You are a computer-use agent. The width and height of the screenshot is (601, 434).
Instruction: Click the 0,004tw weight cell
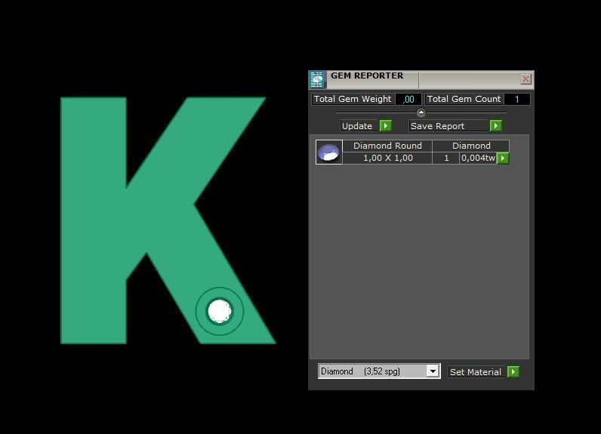pos(478,158)
